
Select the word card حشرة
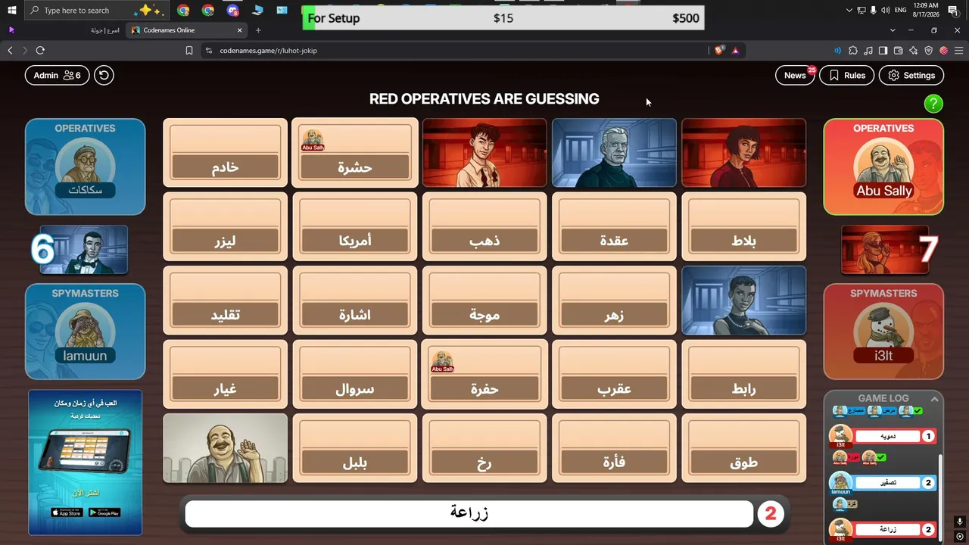coord(355,153)
